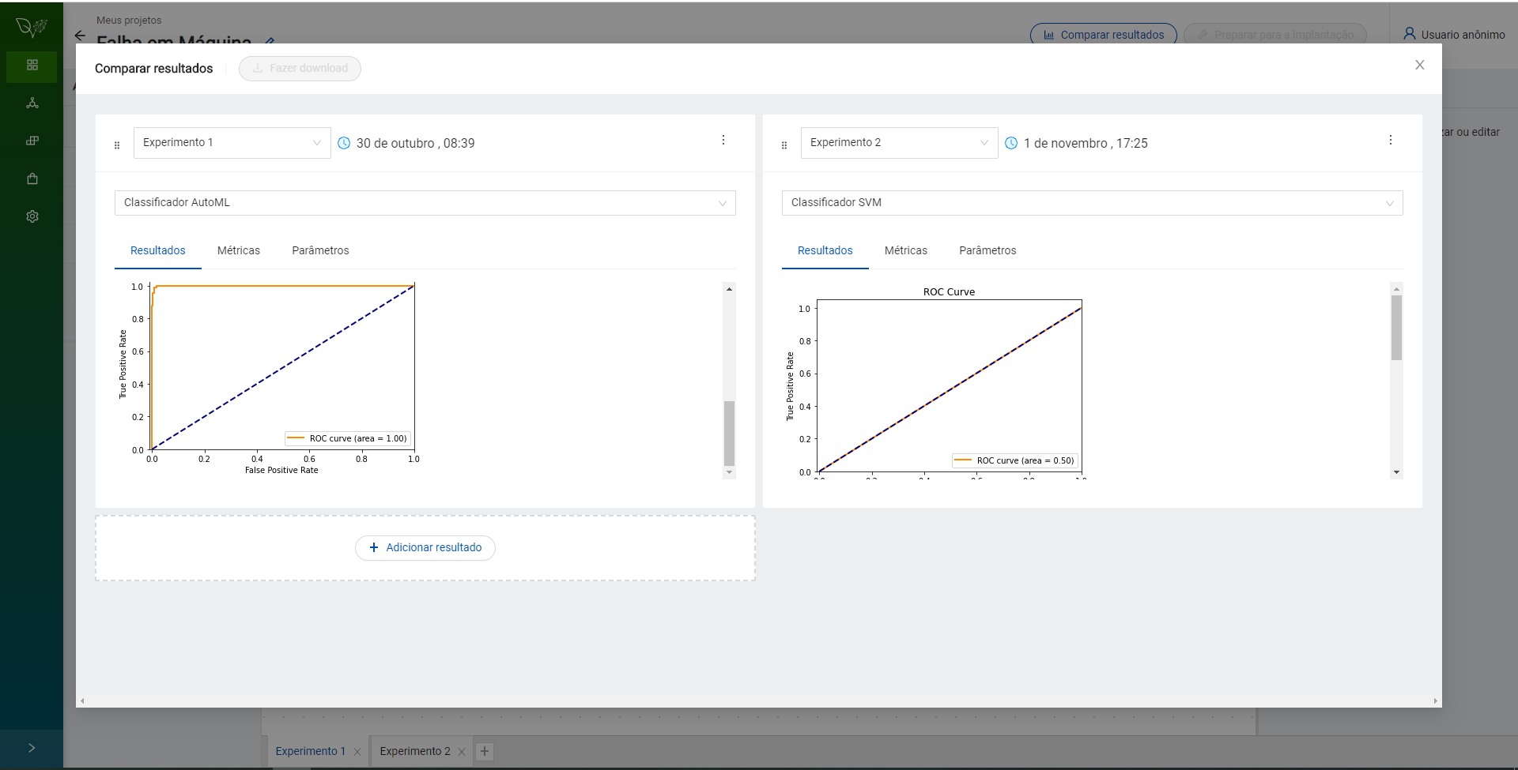
Task: Switch to Parâmetros tab in Experimento 2 card
Action: coord(987,250)
